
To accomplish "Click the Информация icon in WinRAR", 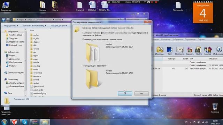I will pyautogui.click(x=218, y=51).
